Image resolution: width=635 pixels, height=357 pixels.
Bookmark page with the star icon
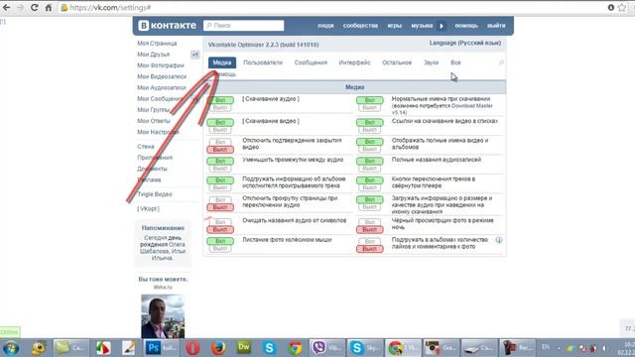click(622, 7)
